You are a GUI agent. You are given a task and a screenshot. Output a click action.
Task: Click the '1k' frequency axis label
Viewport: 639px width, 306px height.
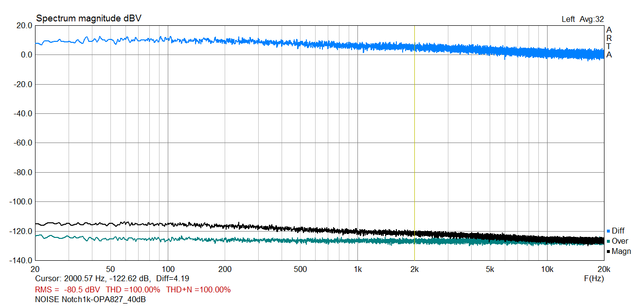(x=357, y=269)
